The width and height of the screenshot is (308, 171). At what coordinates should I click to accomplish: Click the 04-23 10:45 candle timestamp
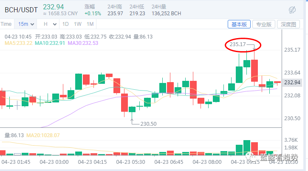tap(18, 37)
